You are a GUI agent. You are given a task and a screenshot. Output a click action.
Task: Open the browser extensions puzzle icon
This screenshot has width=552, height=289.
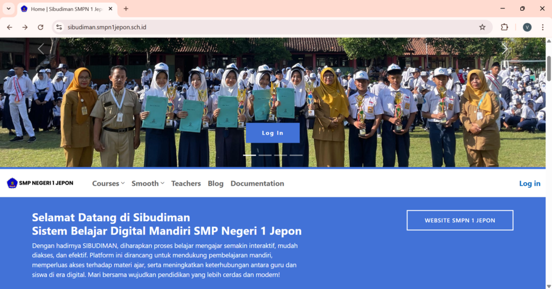(x=505, y=27)
